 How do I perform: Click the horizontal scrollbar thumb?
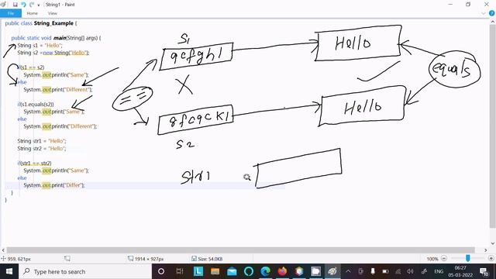point(240,250)
